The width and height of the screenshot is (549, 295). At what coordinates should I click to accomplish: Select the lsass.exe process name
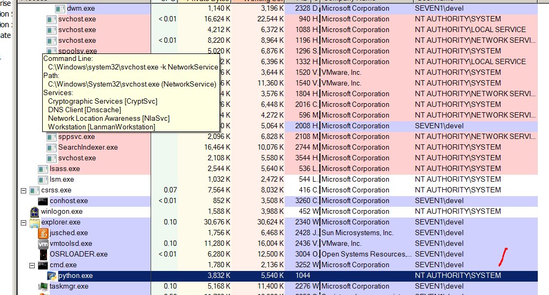(65, 169)
